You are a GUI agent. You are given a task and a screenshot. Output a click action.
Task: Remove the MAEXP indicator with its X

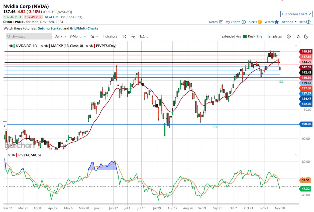click(x=42, y=46)
